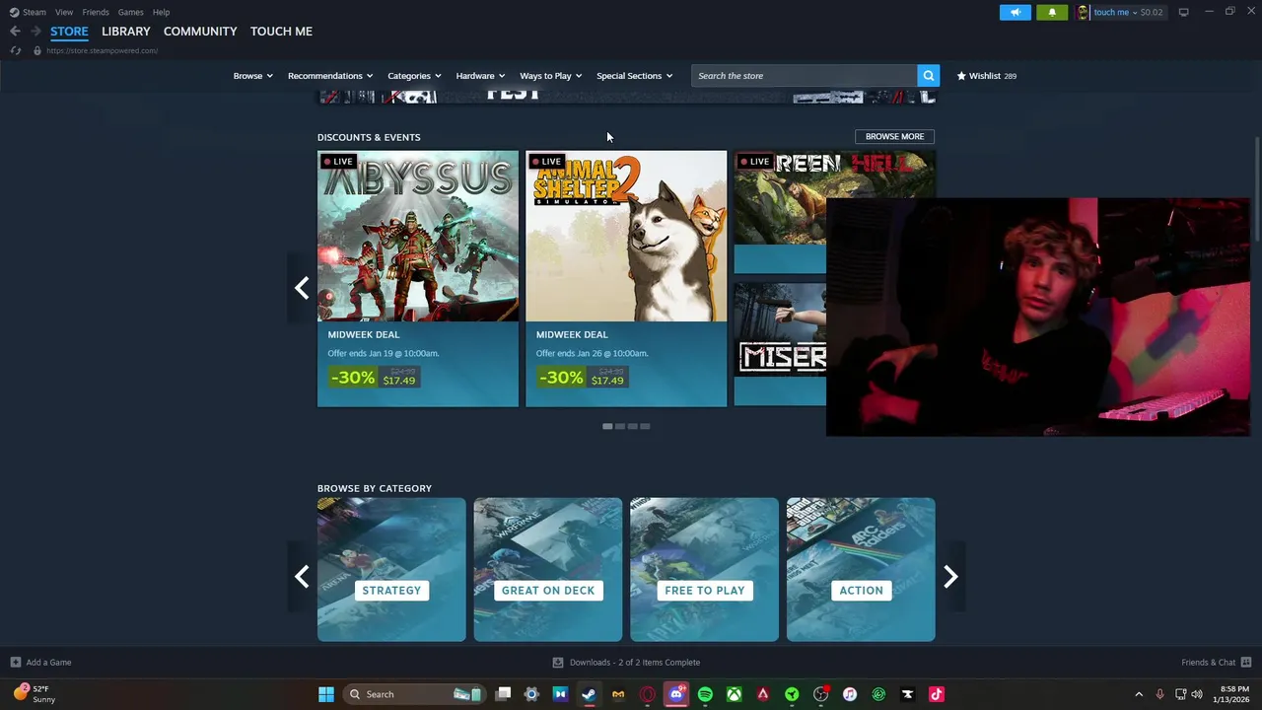Jump to second discounts carousel page dot
Screen dimensions: 1262x710
[620, 426]
